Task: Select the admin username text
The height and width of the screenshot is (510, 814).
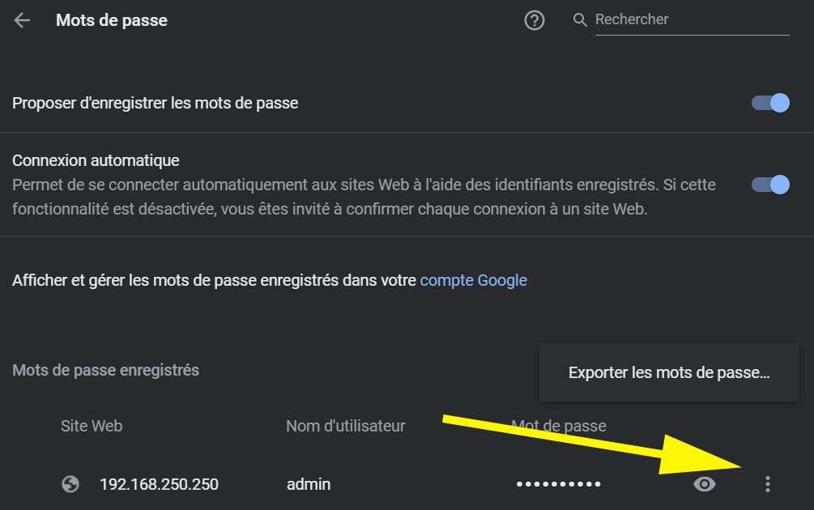Action: point(309,484)
